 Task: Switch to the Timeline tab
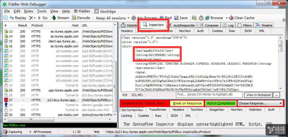[x=264, y=25]
